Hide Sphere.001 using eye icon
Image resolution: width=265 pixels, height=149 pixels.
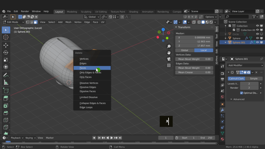[257, 42]
